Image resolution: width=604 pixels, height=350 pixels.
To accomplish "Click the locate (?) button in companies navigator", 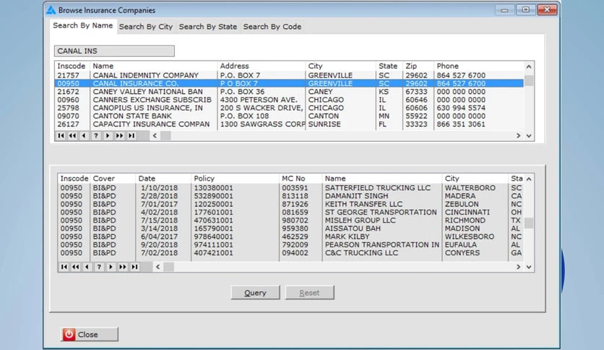I will pyautogui.click(x=96, y=136).
